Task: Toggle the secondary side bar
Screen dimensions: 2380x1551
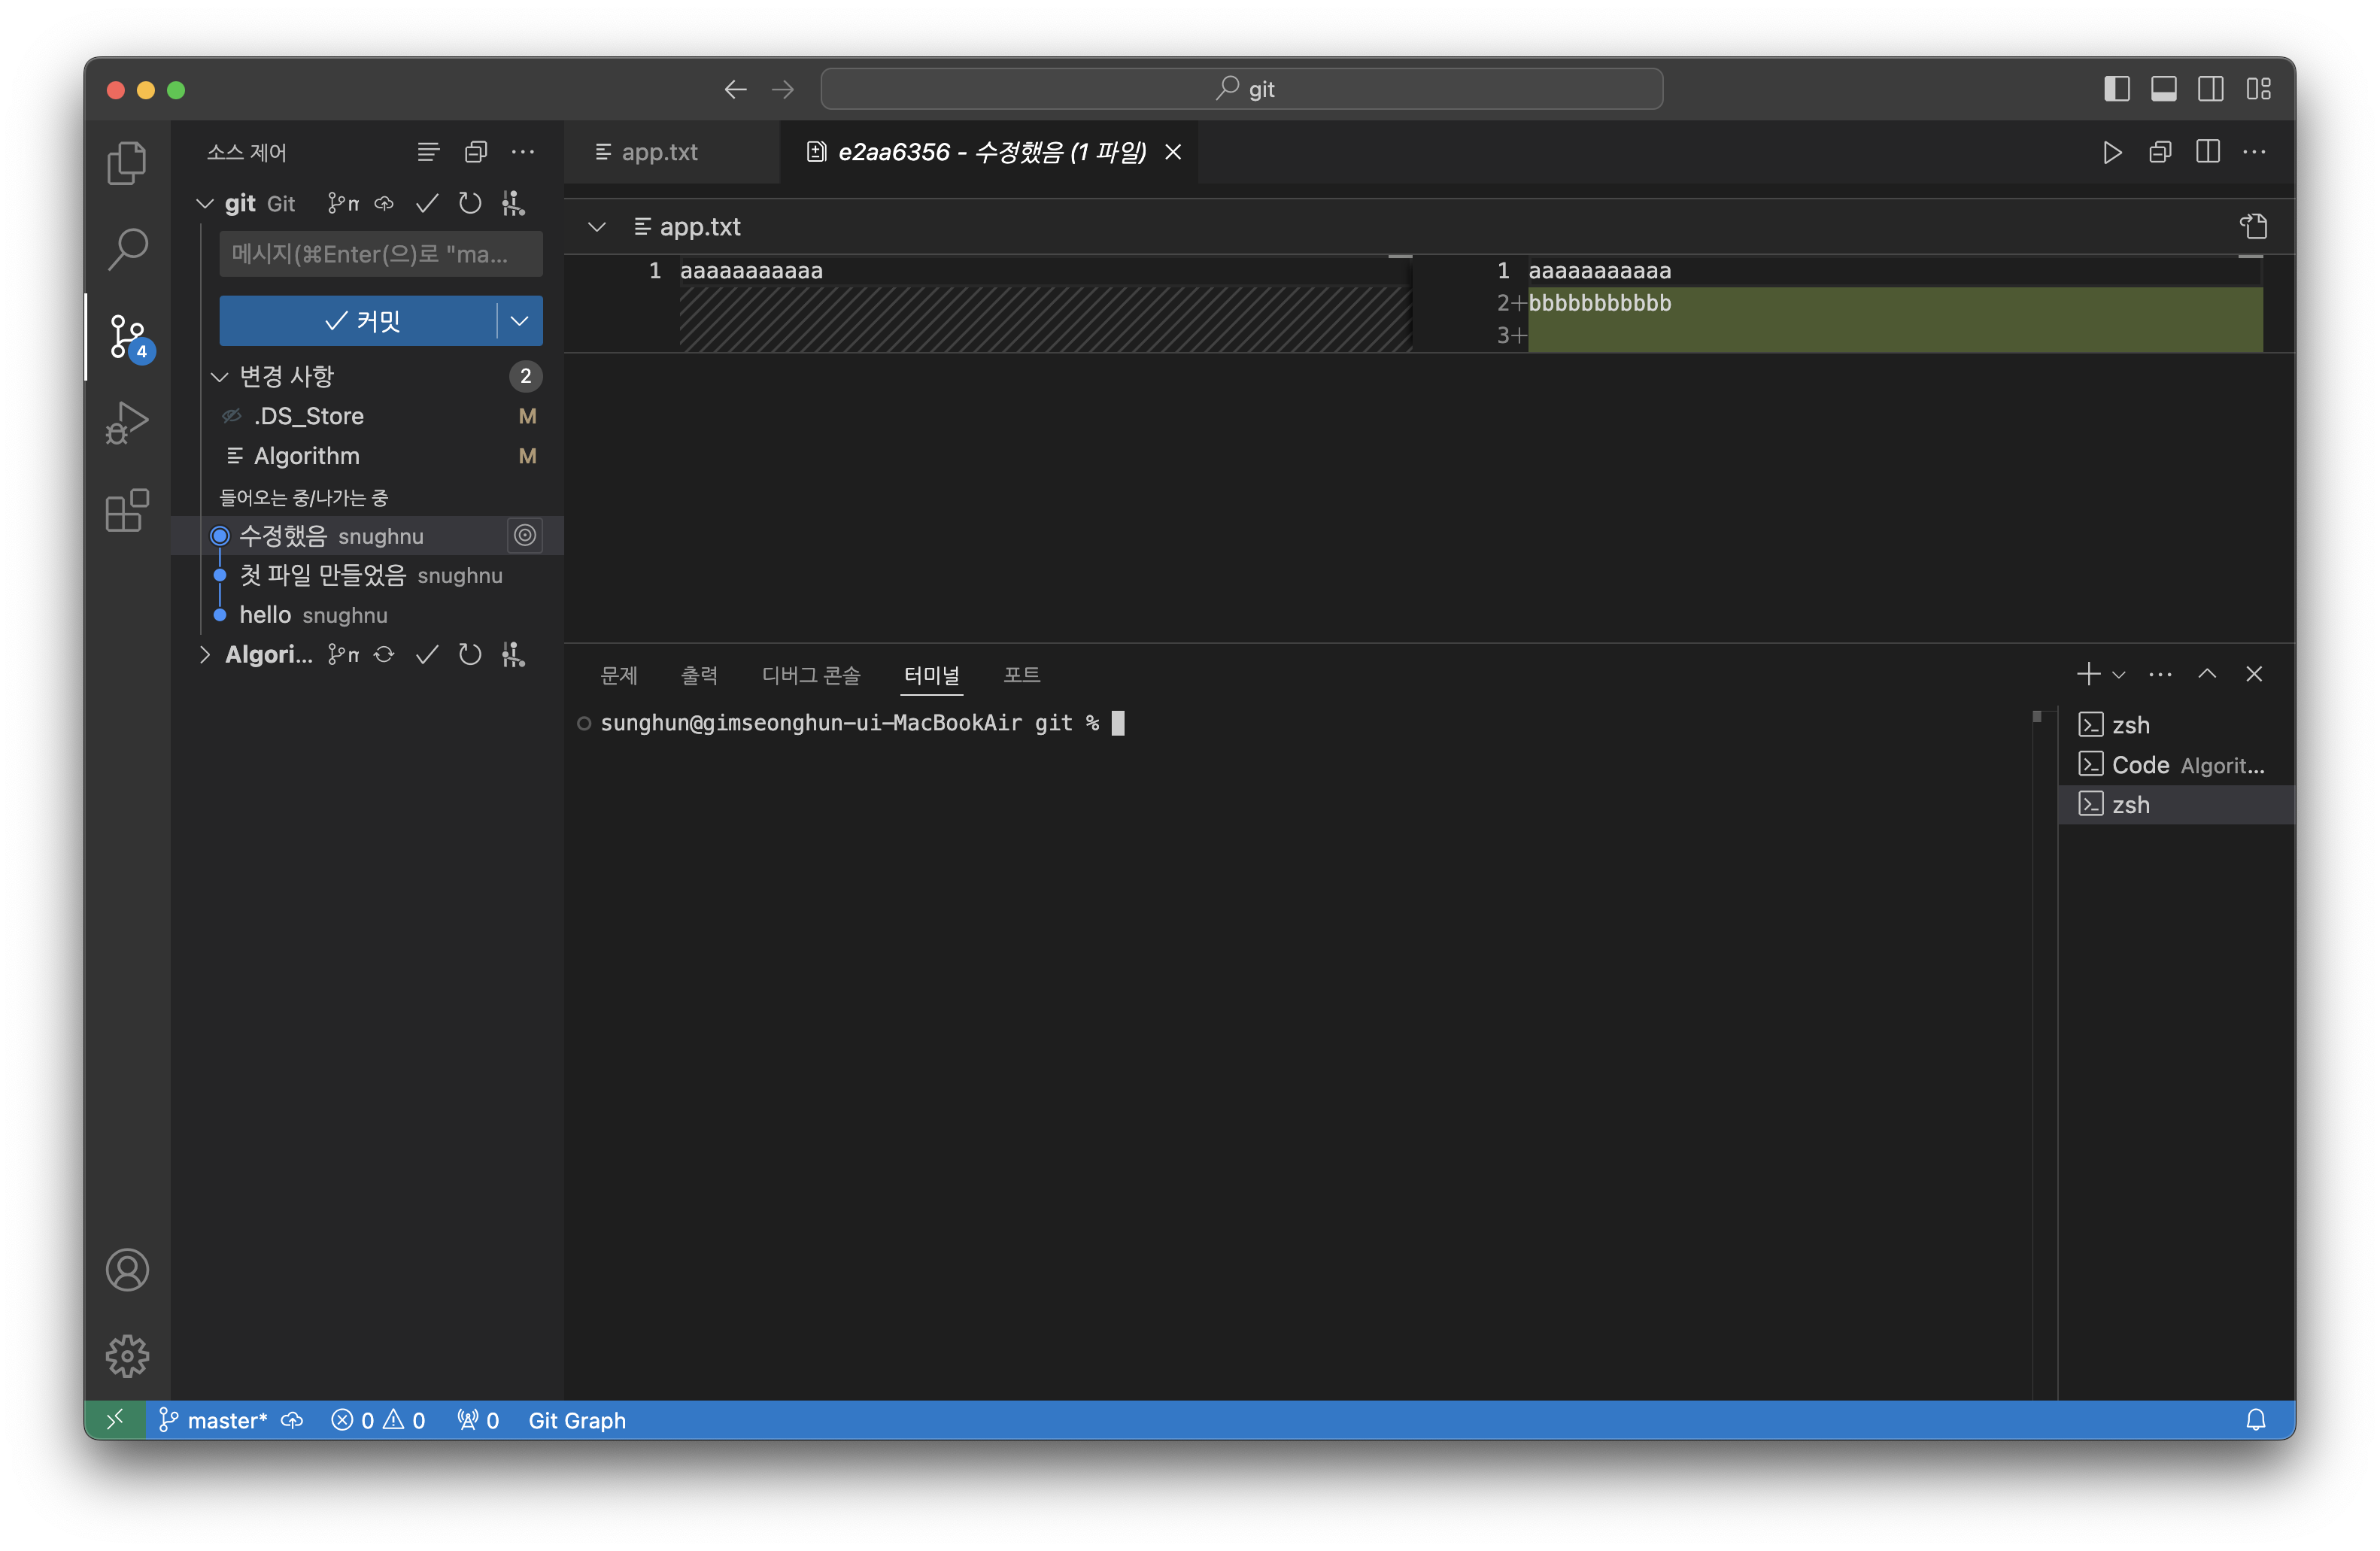Action: tap(2210, 89)
